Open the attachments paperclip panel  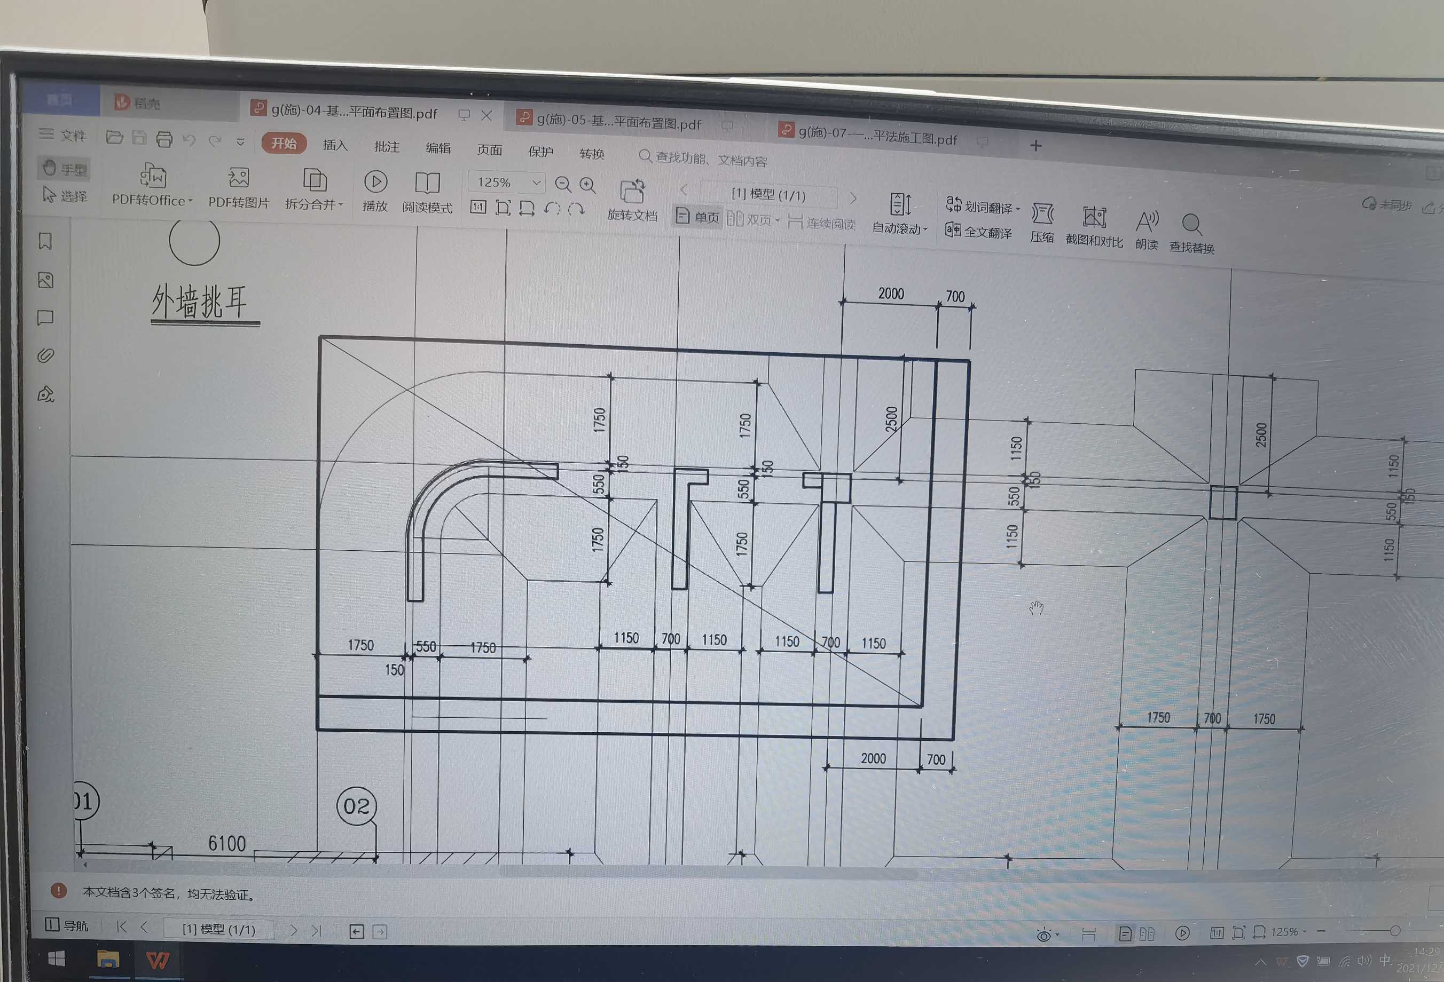point(45,355)
